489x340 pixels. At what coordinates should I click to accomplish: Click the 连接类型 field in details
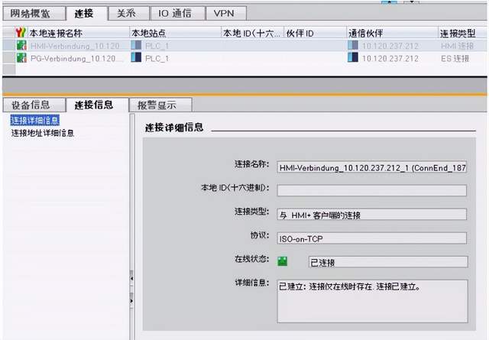point(372,214)
